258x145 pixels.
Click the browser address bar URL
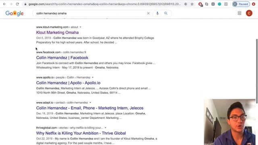(104, 4)
